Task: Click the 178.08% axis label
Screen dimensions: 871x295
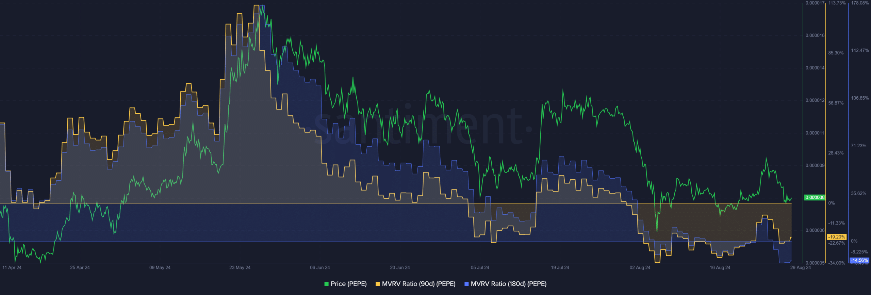Action: pos(860,3)
